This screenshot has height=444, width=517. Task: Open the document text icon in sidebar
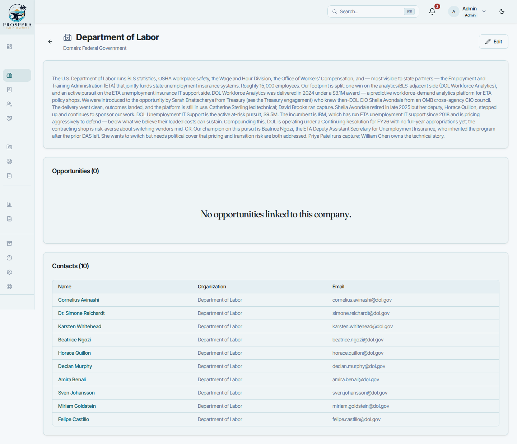(9, 176)
